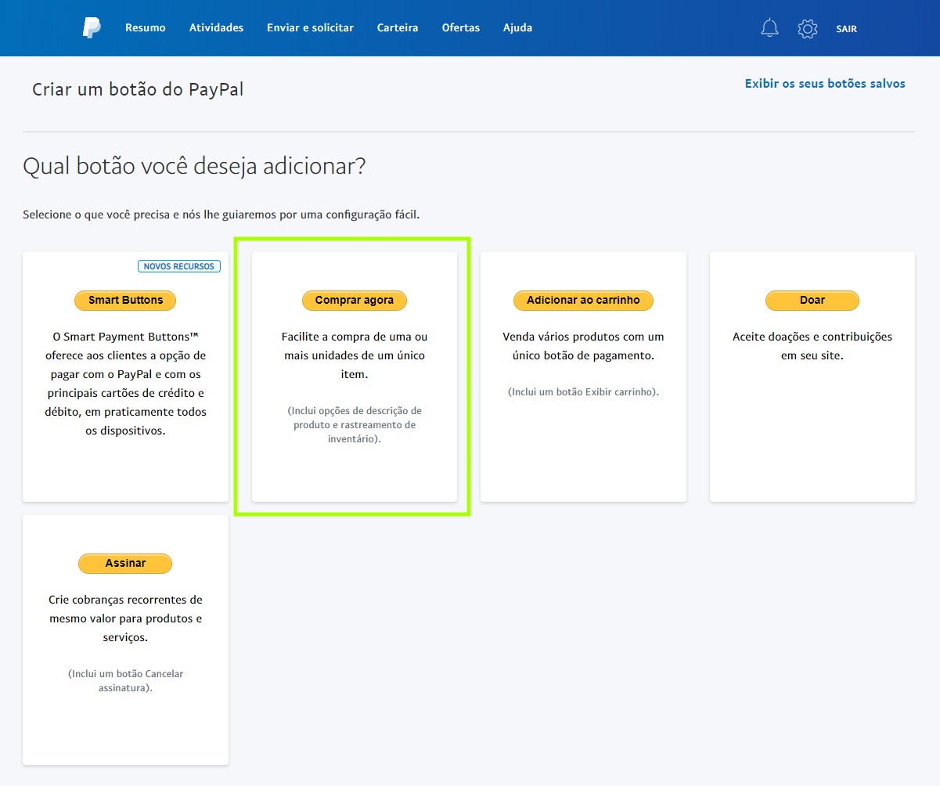This screenshot has height=786, width=940.
Task: Click 'Facilite a compra de uma ou mais unidades' text
Action: (x=355, y=355)
